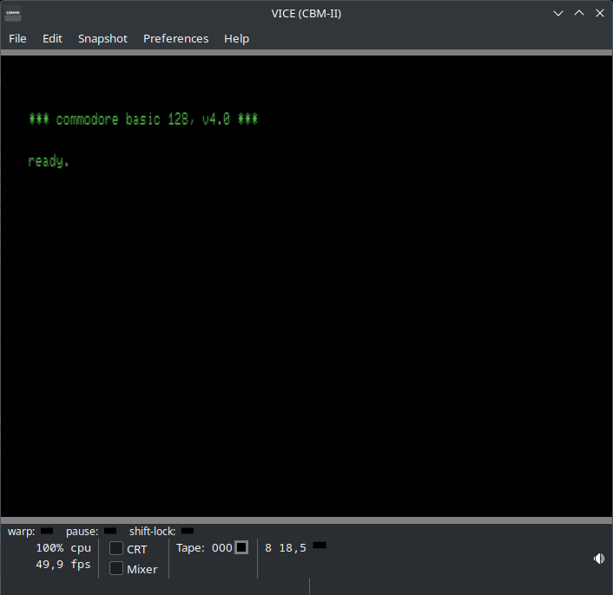The height and width of the screenshot is (595, 613).
Task: Minimize the VICE window
Action: 557,13
